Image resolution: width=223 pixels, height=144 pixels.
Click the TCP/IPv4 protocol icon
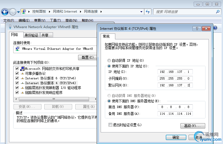click(x=23, y=83)
